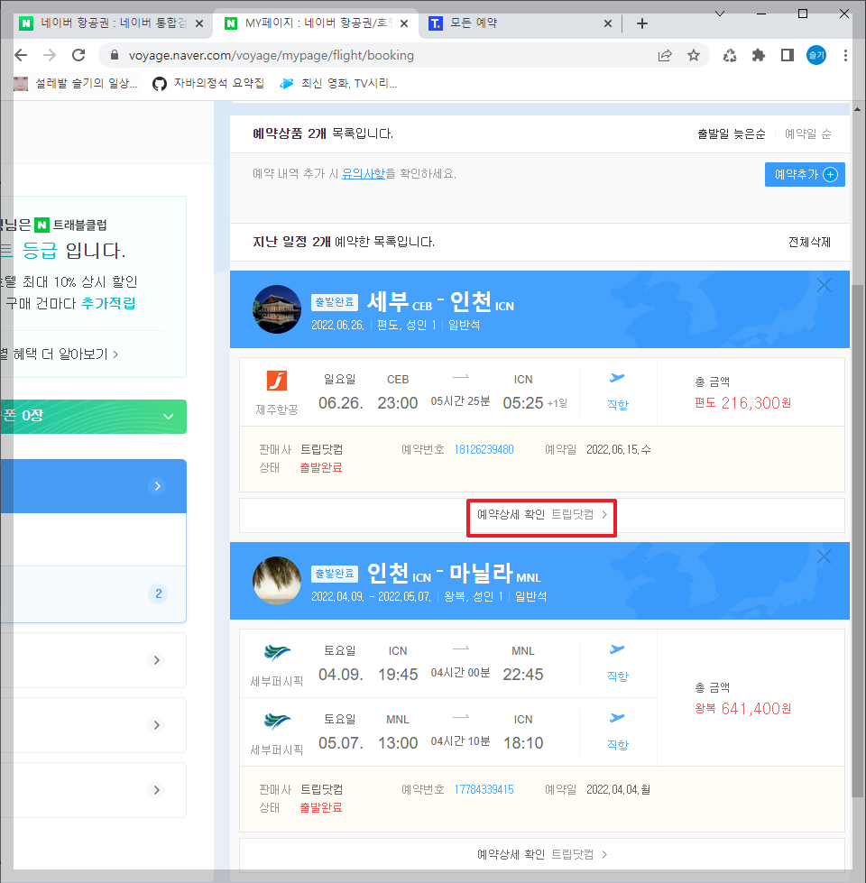
Task: Click 세부퍼시픽 logo on 05.07 flight
Action: (x=276, y=721)
